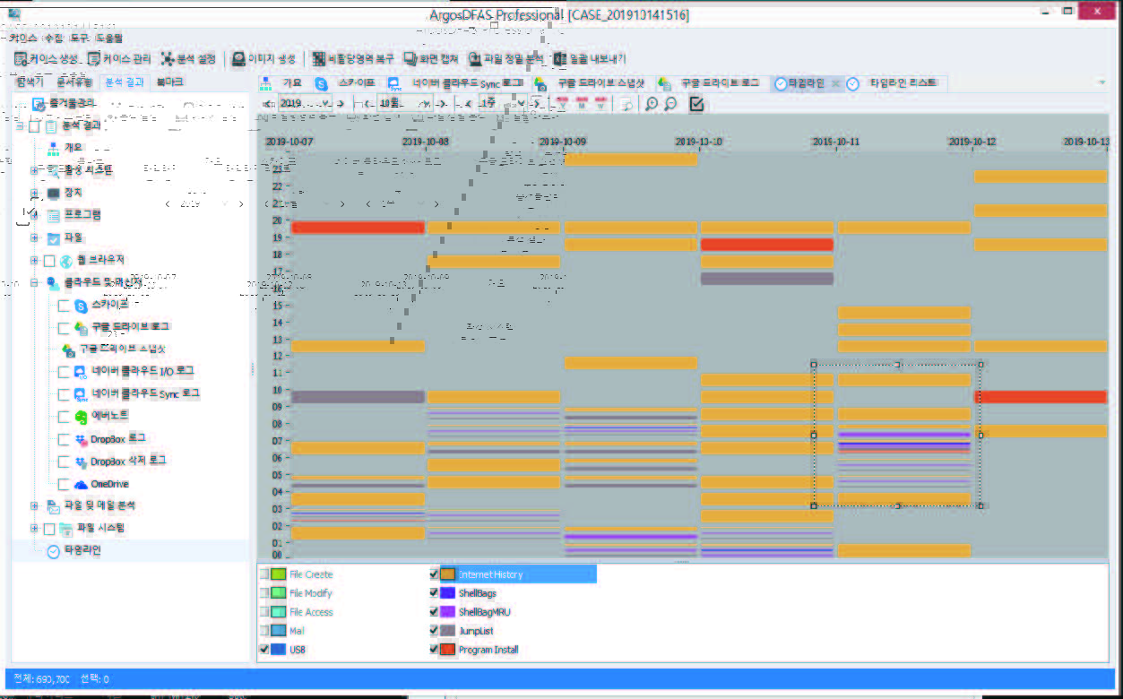Viewport: 1123px width, 699px height.
Task: Switch to the 네이버 클라우드 Sync 로그 tab
Action: [x=457, y=82]
